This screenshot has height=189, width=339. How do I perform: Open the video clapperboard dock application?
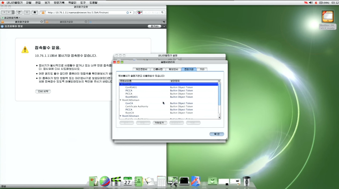[x=116, y=181]
